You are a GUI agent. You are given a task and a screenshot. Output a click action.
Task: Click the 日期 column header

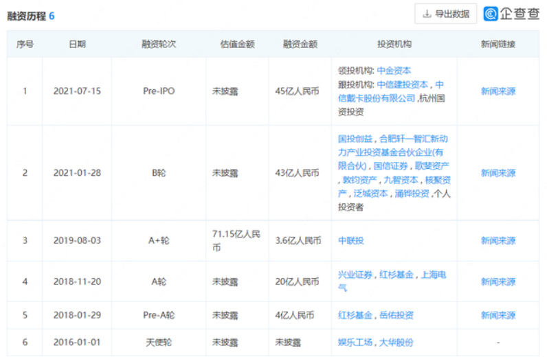[77, 44]
